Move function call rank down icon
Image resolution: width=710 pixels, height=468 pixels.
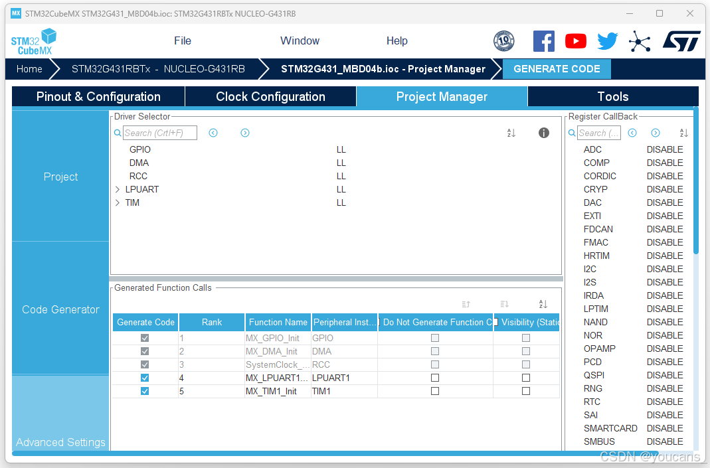(504, 304)
